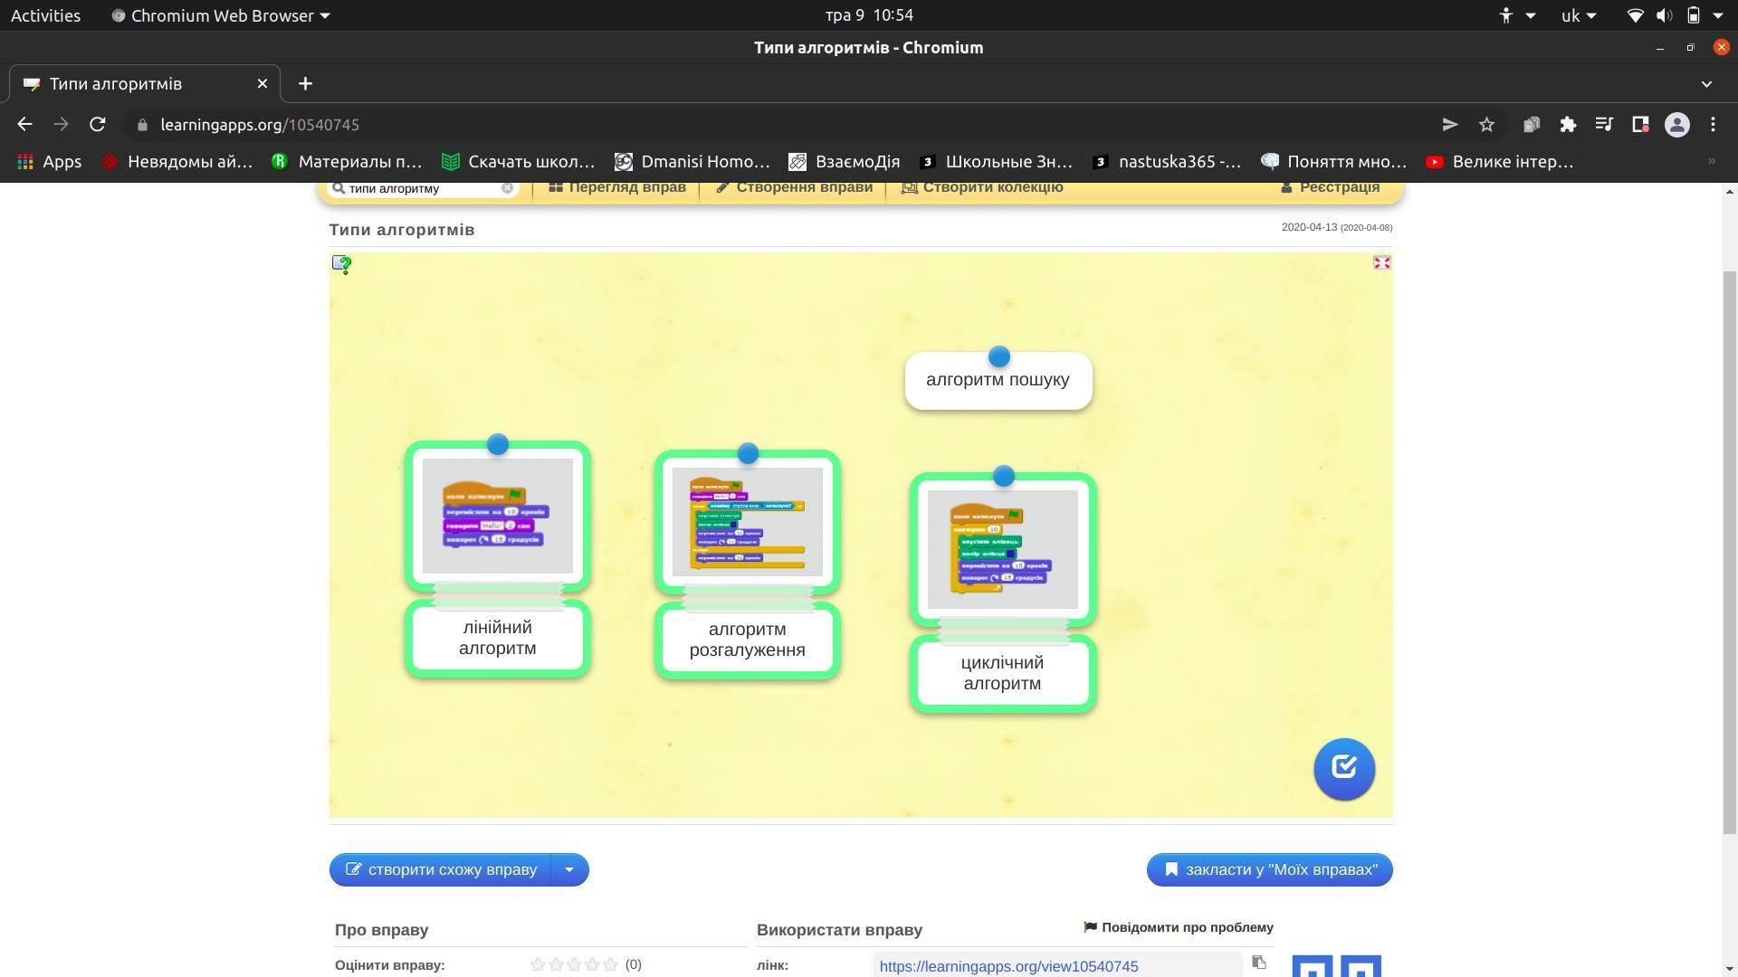Click the copy link icon
Viewport: 1738px width, 977px height.
click(1258, 963)
